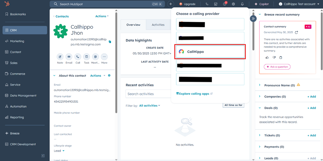
Task: Add a company association
Action: pos(311,96)
